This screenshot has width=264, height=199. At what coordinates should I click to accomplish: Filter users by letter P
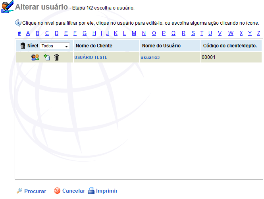click(164, 33)
